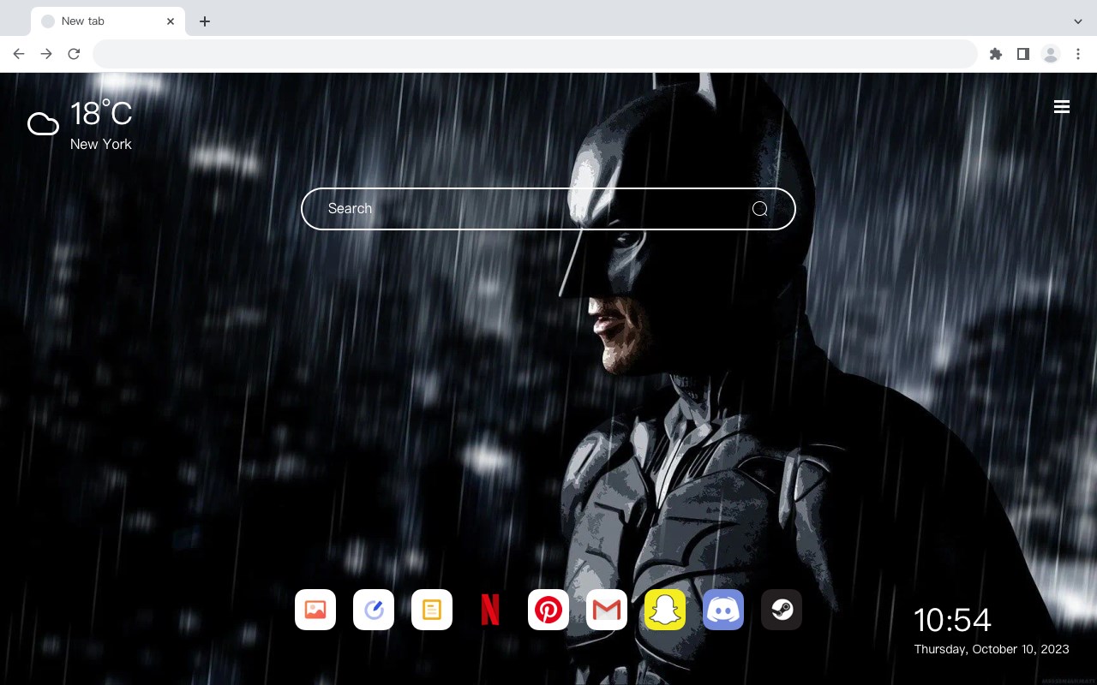Add a new browser tab
Image resolution: width=1097 pixels, height=685 pixels.
click(x=204, y=21)
